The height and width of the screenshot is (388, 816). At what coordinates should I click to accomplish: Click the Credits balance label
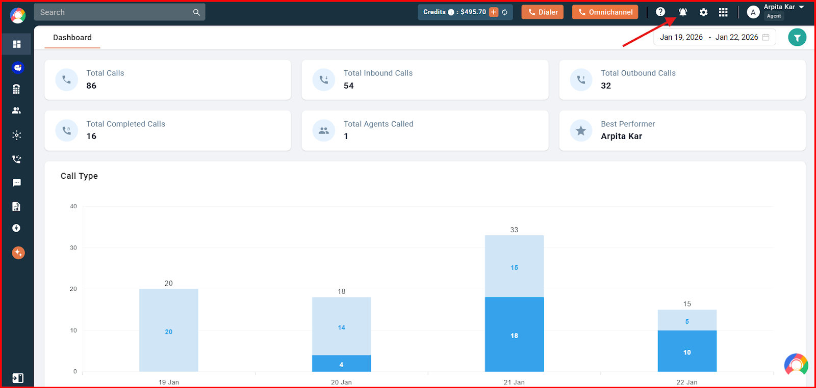point(454,12)
